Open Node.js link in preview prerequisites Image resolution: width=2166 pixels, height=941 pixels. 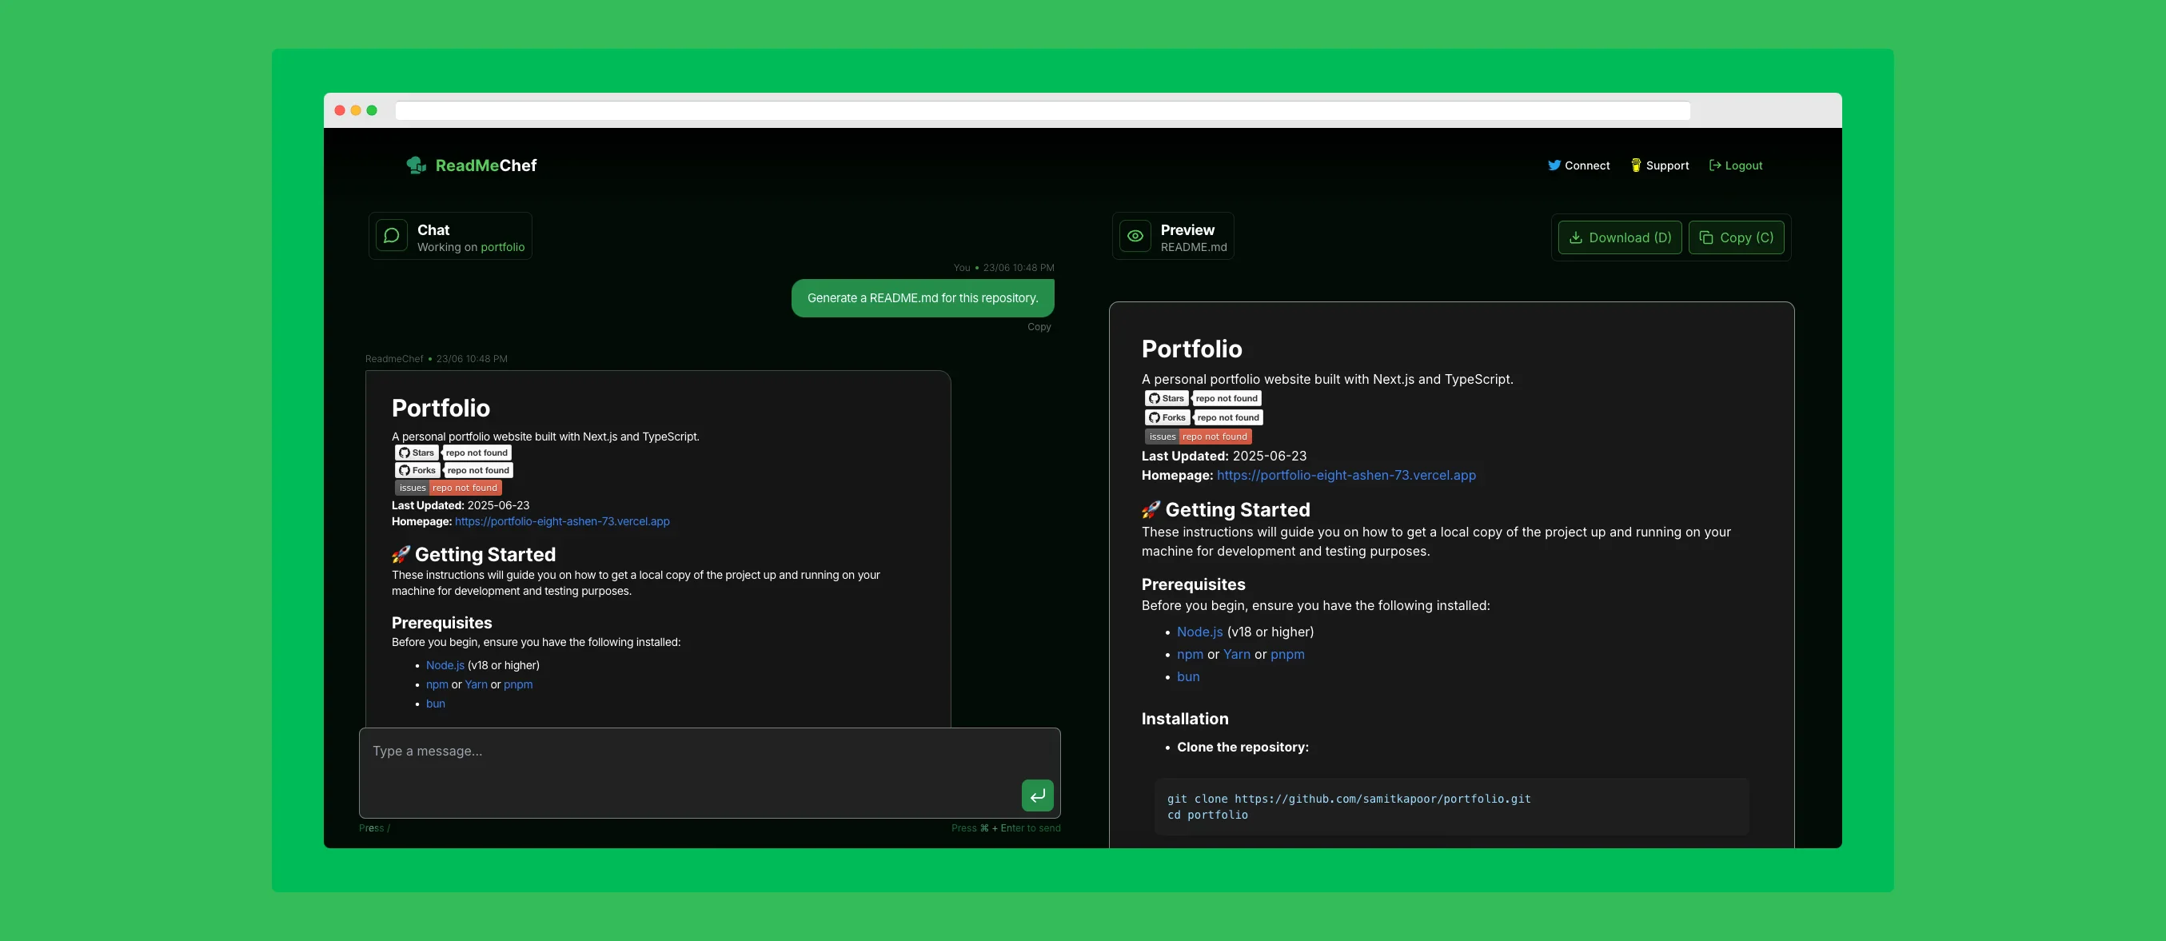pos(1199,632)
